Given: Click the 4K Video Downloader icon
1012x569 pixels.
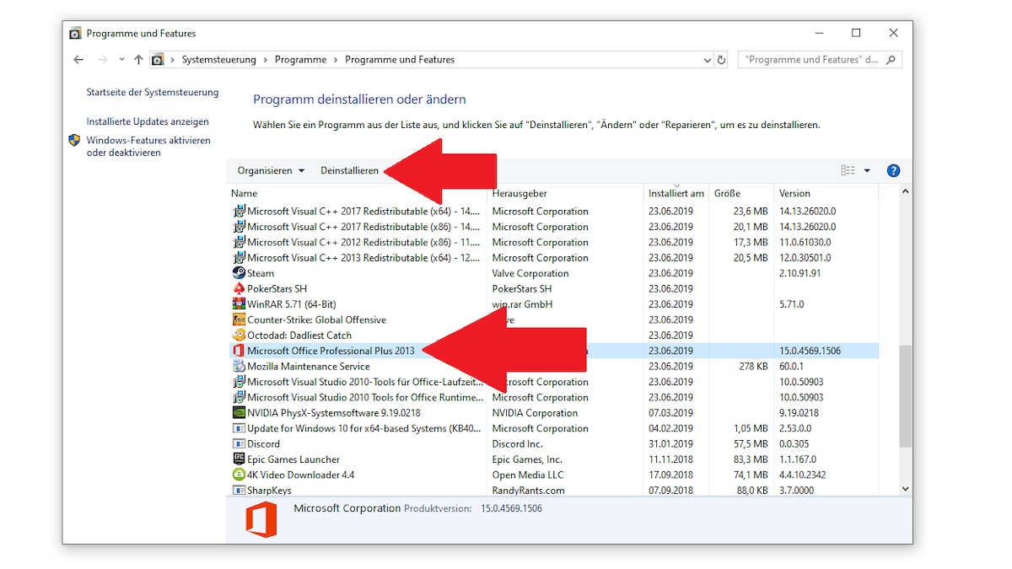Looking at the screenshot, I should (239, 475).
